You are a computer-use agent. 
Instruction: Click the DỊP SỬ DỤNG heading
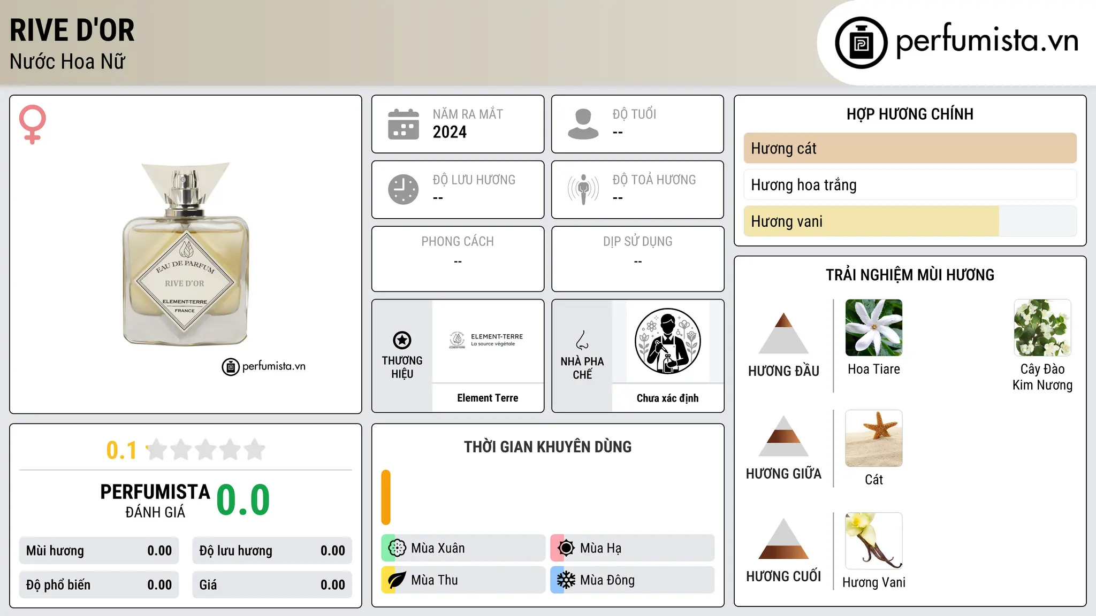tap(637, 242)
